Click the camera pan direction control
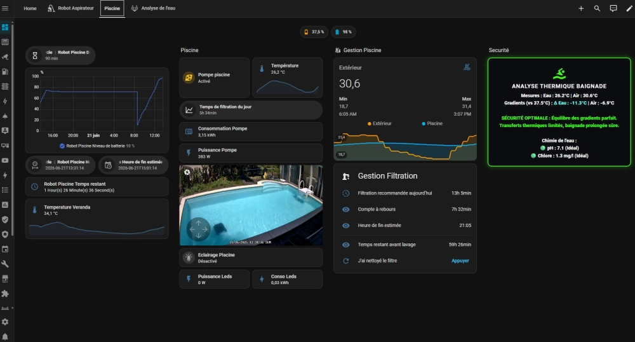Screen dimensions: 635x342 pos(198,229)
